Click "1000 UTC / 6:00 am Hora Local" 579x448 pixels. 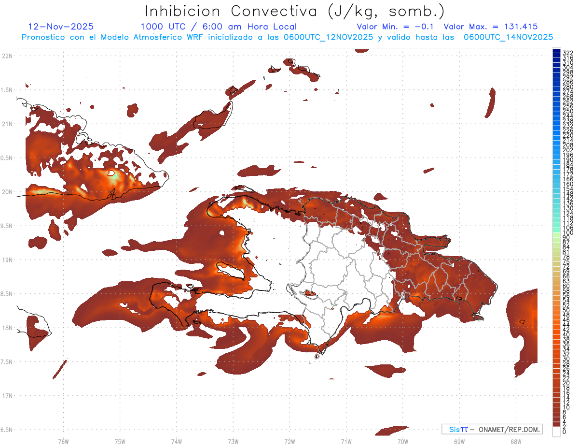tap(219, 27)
